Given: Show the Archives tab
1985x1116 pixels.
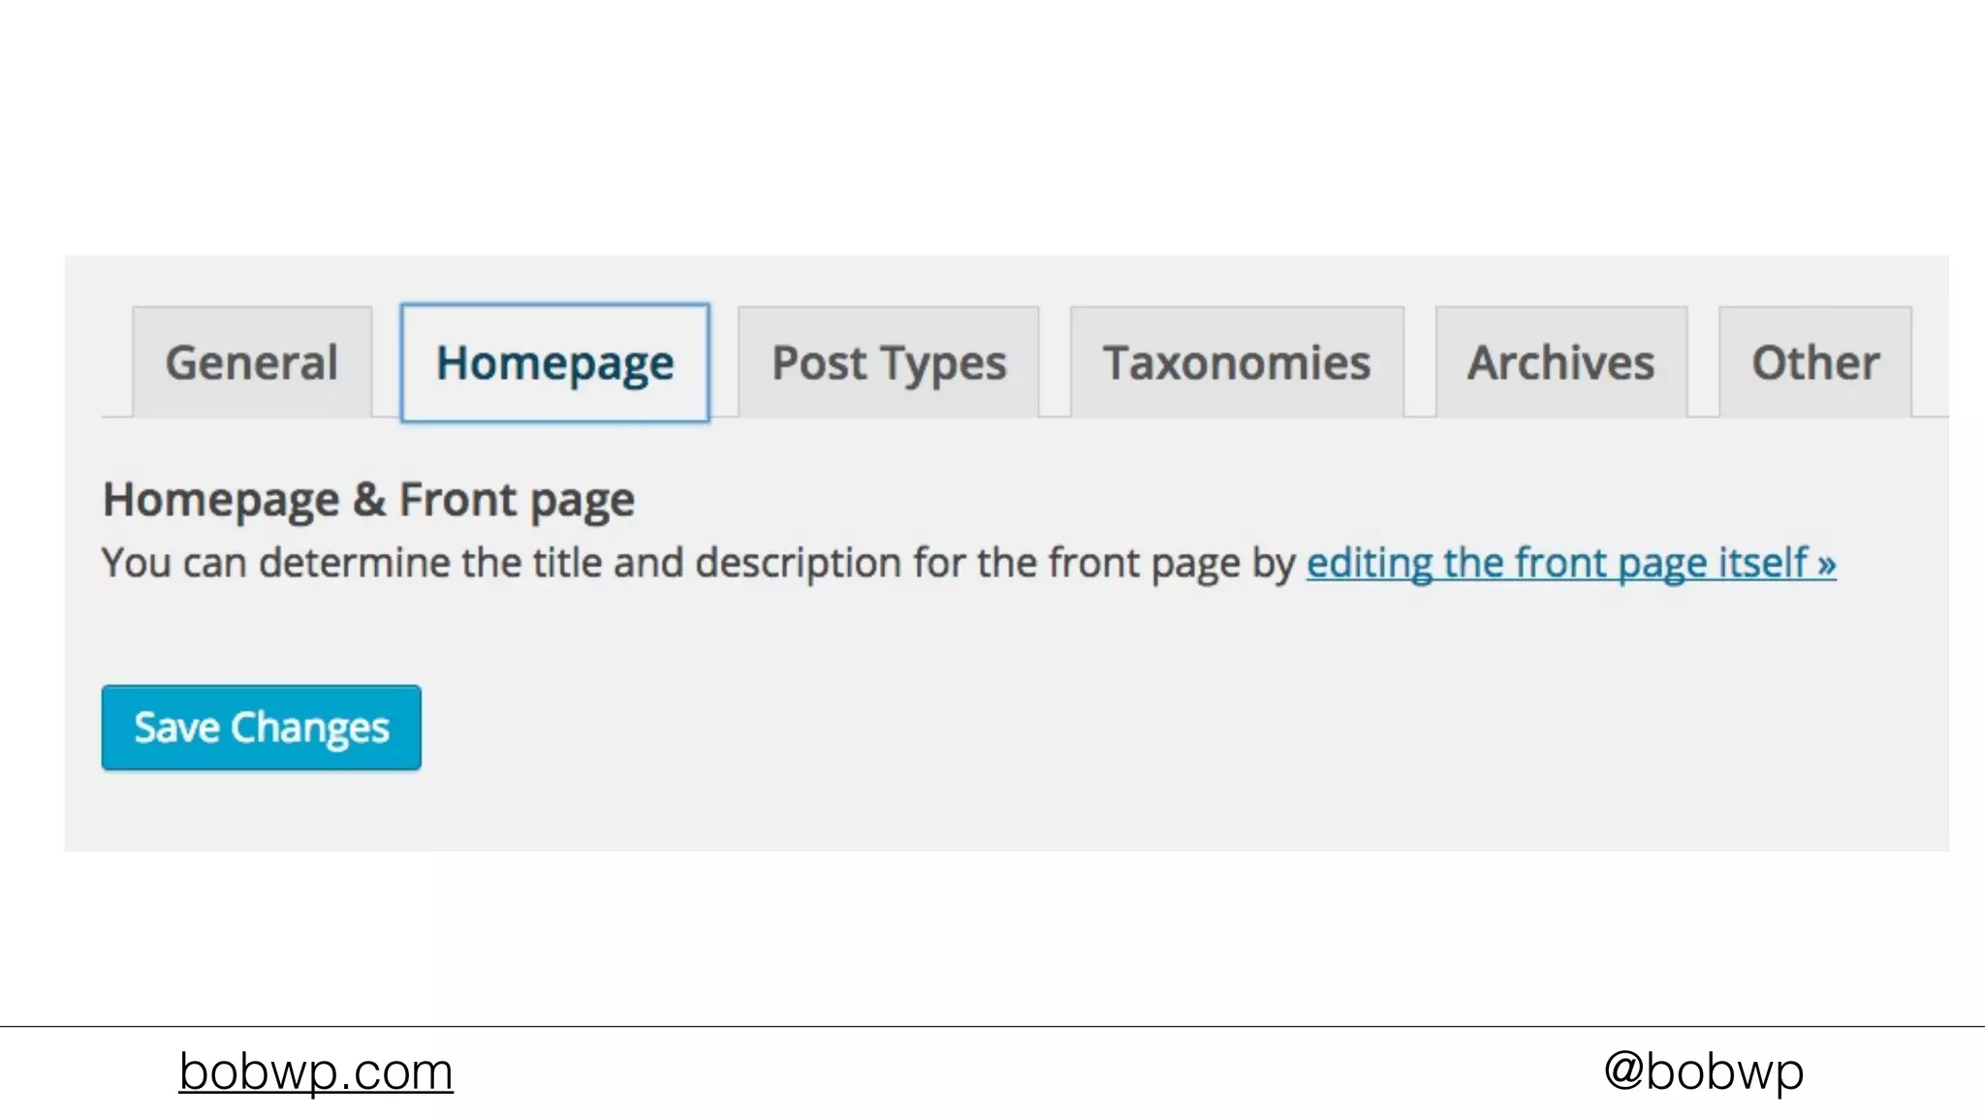Looking at the screenshot, I should pyautogui.click(x=1560, y=363).
